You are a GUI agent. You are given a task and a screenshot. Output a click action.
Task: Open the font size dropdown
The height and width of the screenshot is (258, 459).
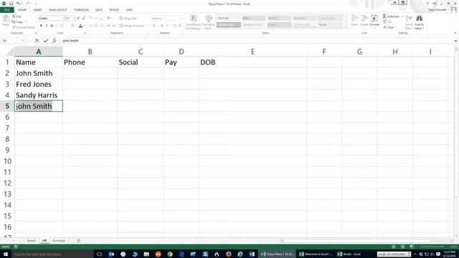tap(73, 18)
